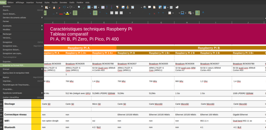
Task: Open the Nouveau submenu
Action: pyautogui.click(x=22, y=6)
